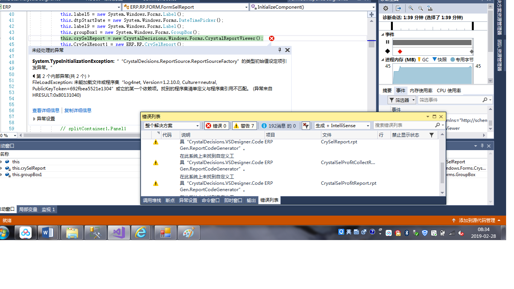Switch to the 异常设置 tab
514x289 pixels.
coord(188,201)
